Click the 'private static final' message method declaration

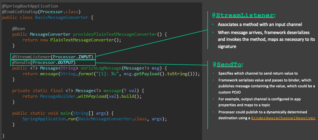pos(78,90)
